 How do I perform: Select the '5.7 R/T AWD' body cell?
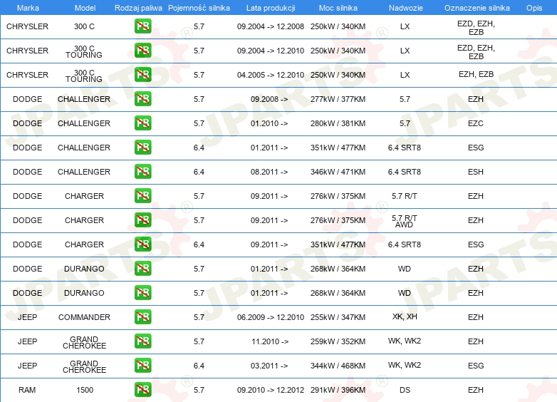pyautogui.click(x=405, y=221)
